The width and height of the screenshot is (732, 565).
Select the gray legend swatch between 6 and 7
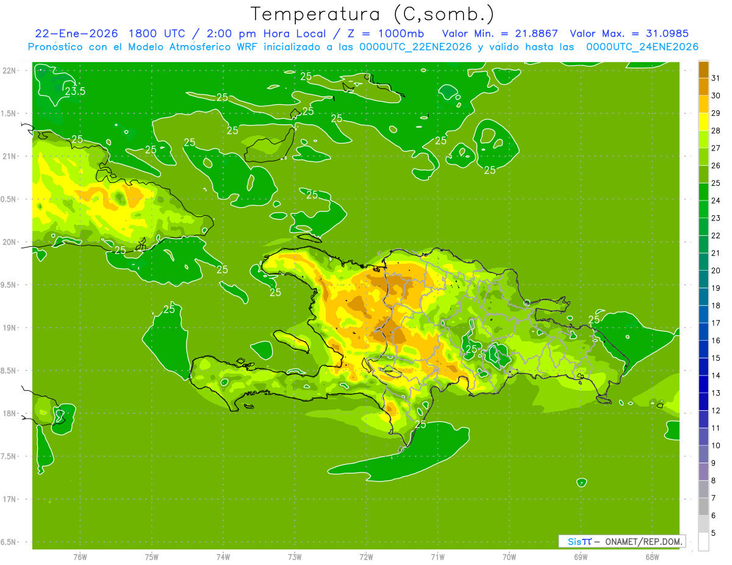[x=703, y=507]
